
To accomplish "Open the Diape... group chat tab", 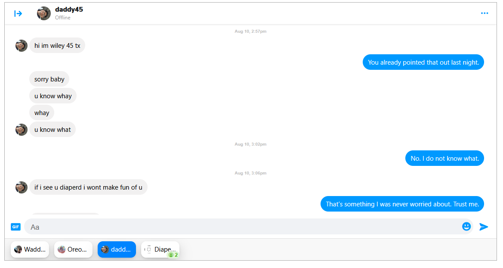I will coord(160,249).
